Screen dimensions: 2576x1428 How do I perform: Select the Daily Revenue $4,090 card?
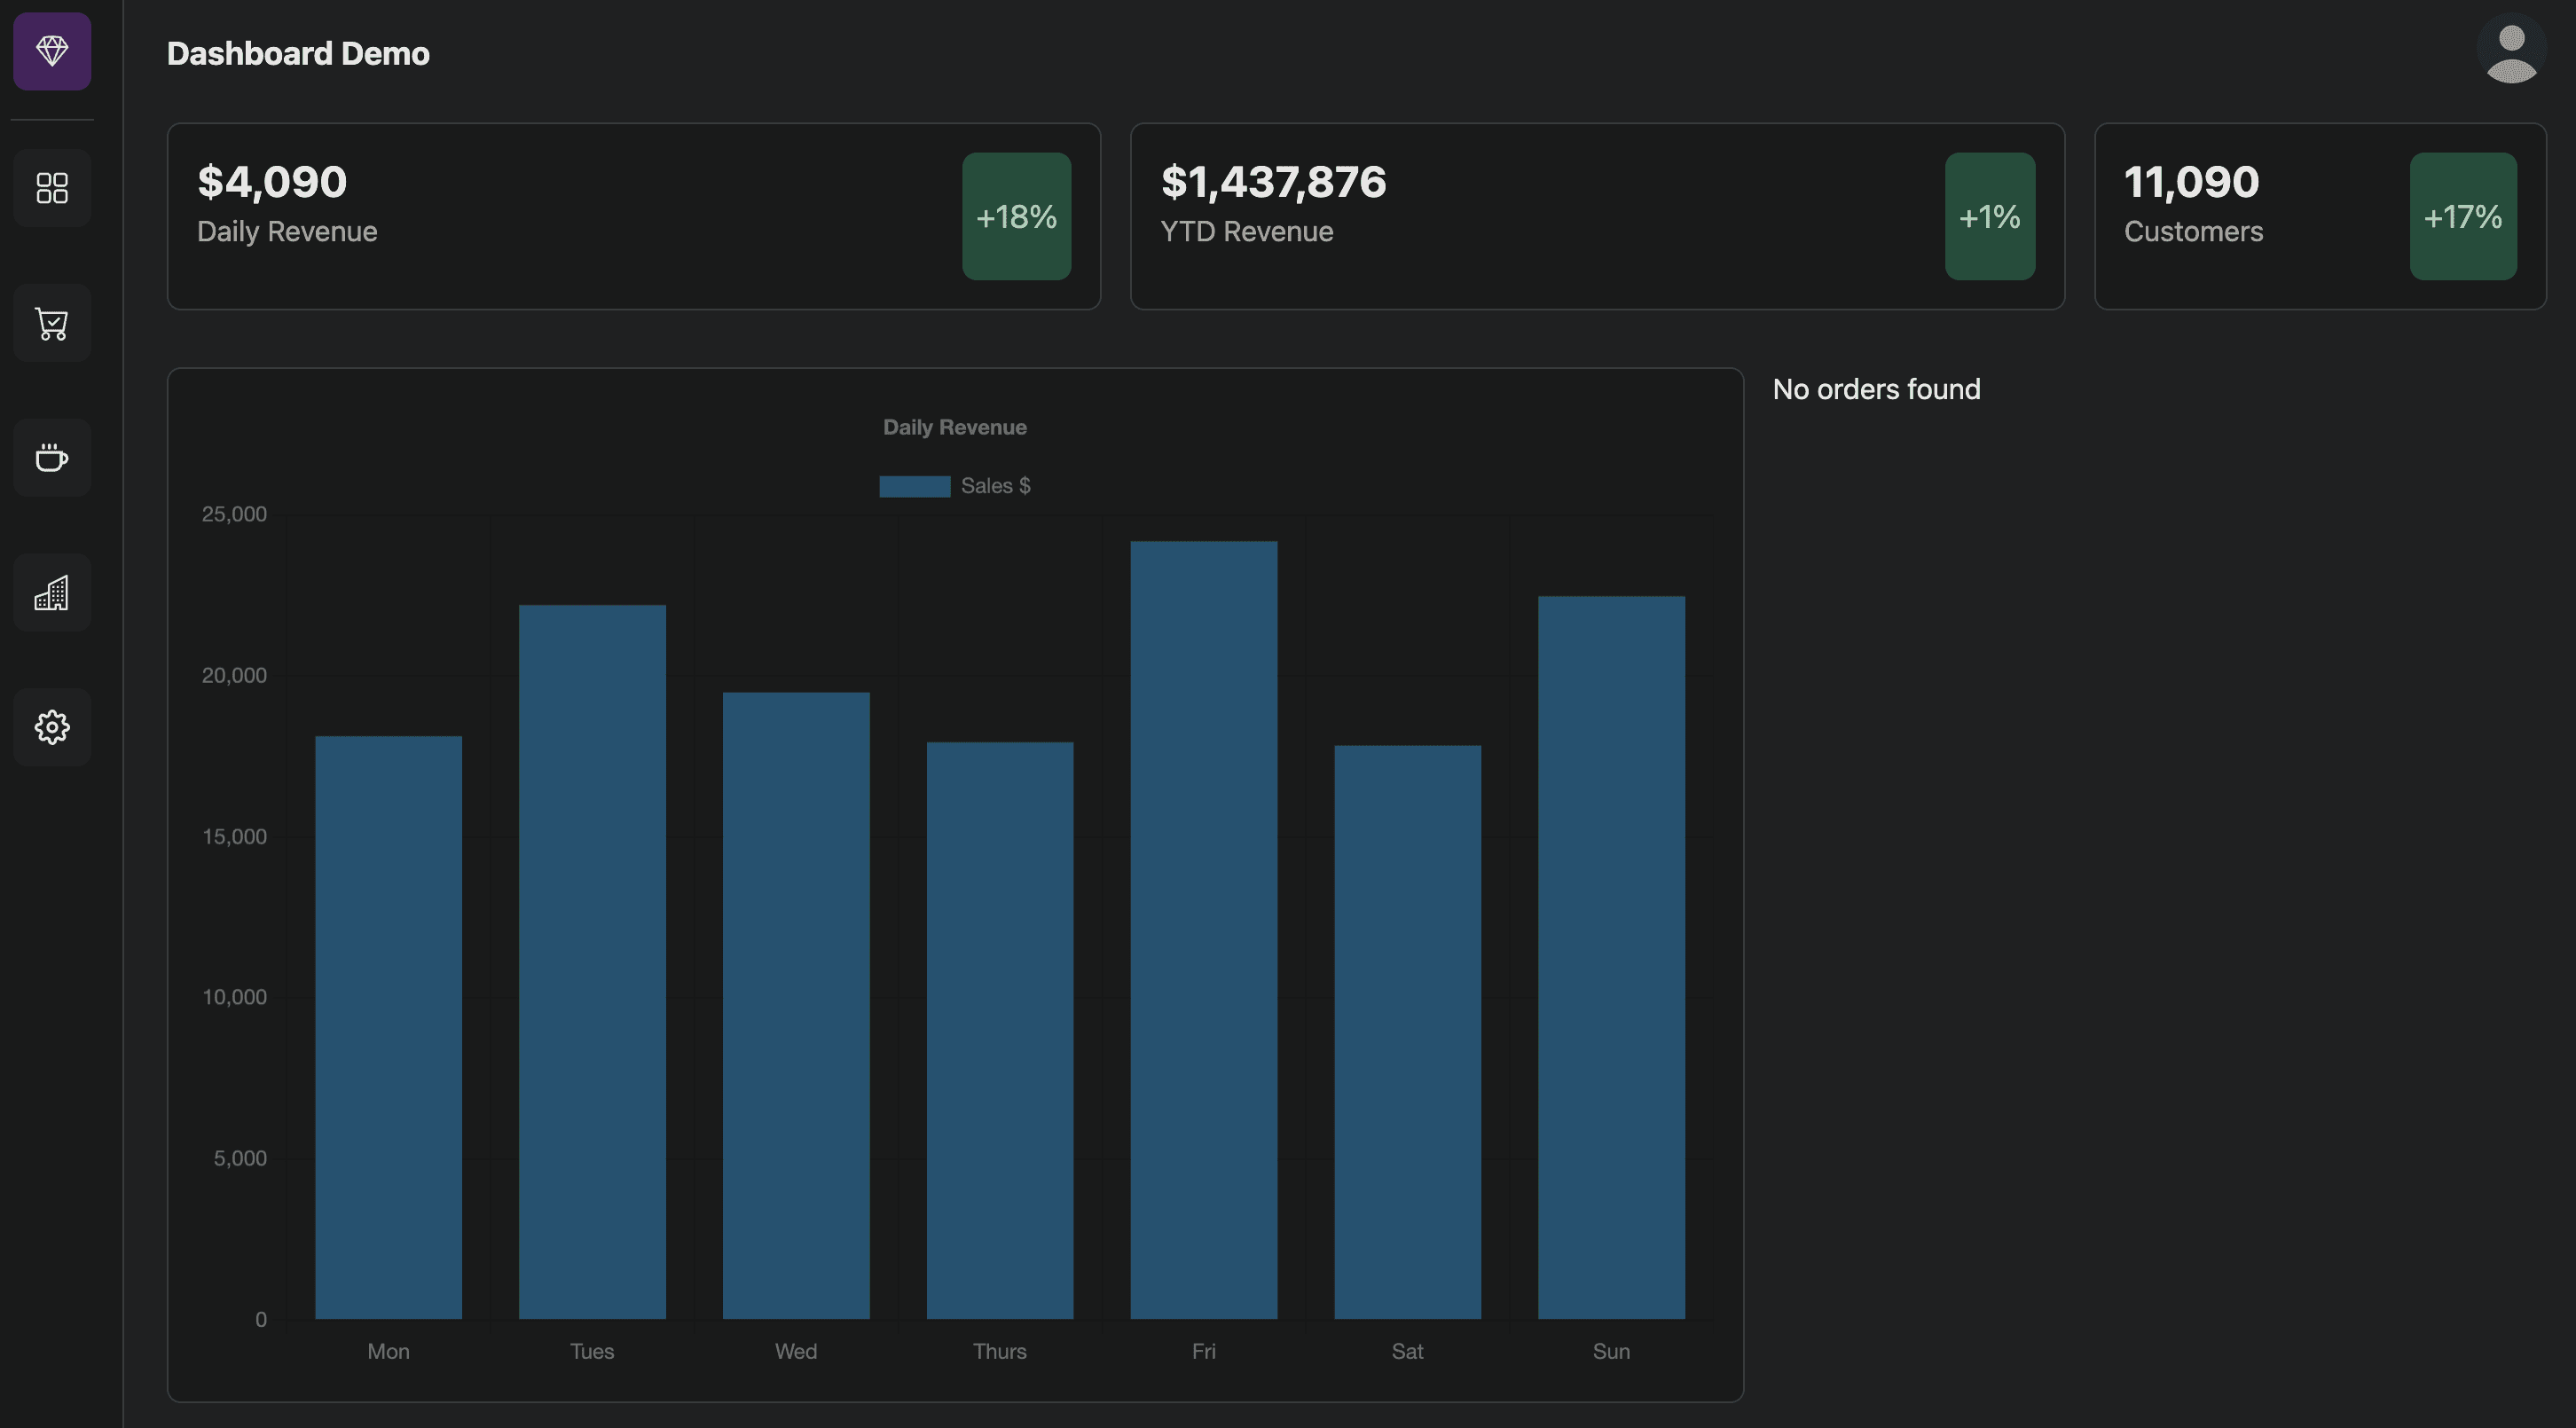634,216
